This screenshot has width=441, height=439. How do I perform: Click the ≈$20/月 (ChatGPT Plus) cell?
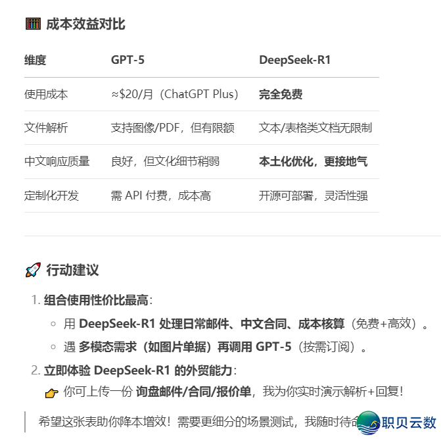[x=175, y=94]
